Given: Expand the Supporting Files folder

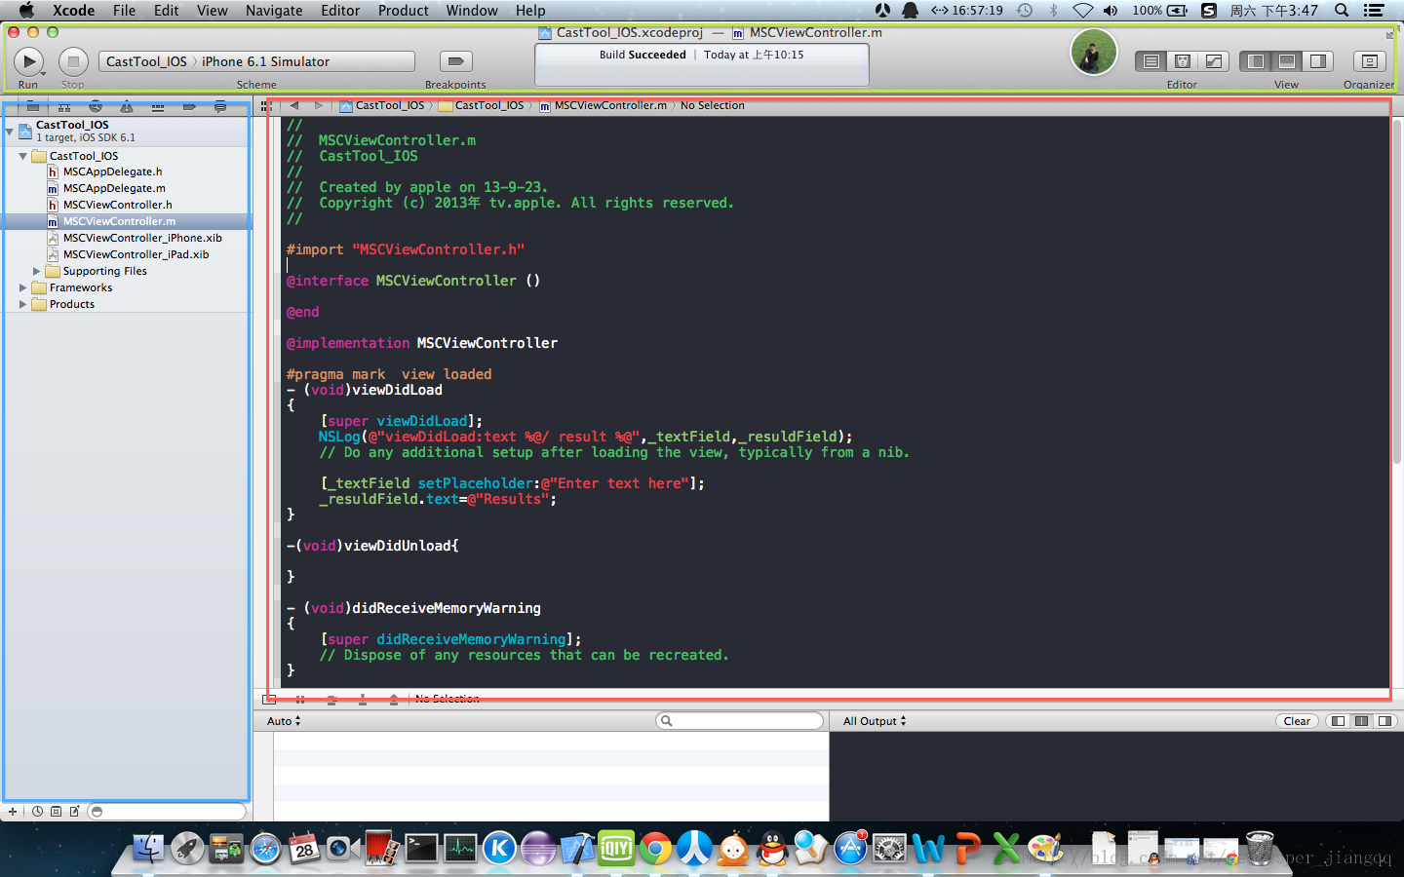Looking at the screenshot, I should (37, 271).
